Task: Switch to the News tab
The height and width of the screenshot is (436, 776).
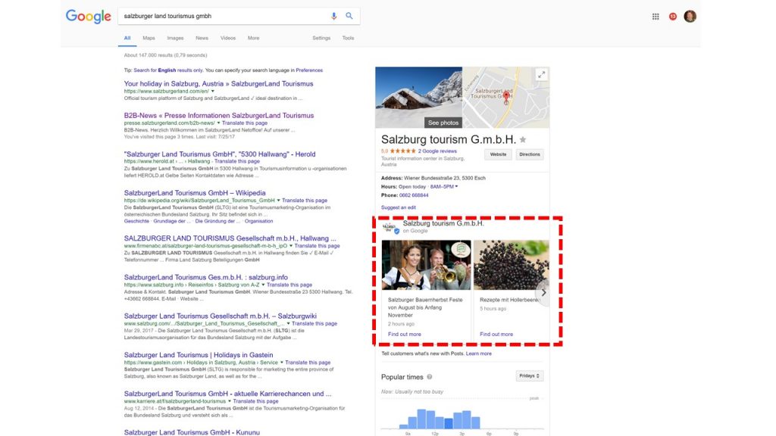Action: coord(202,38)
